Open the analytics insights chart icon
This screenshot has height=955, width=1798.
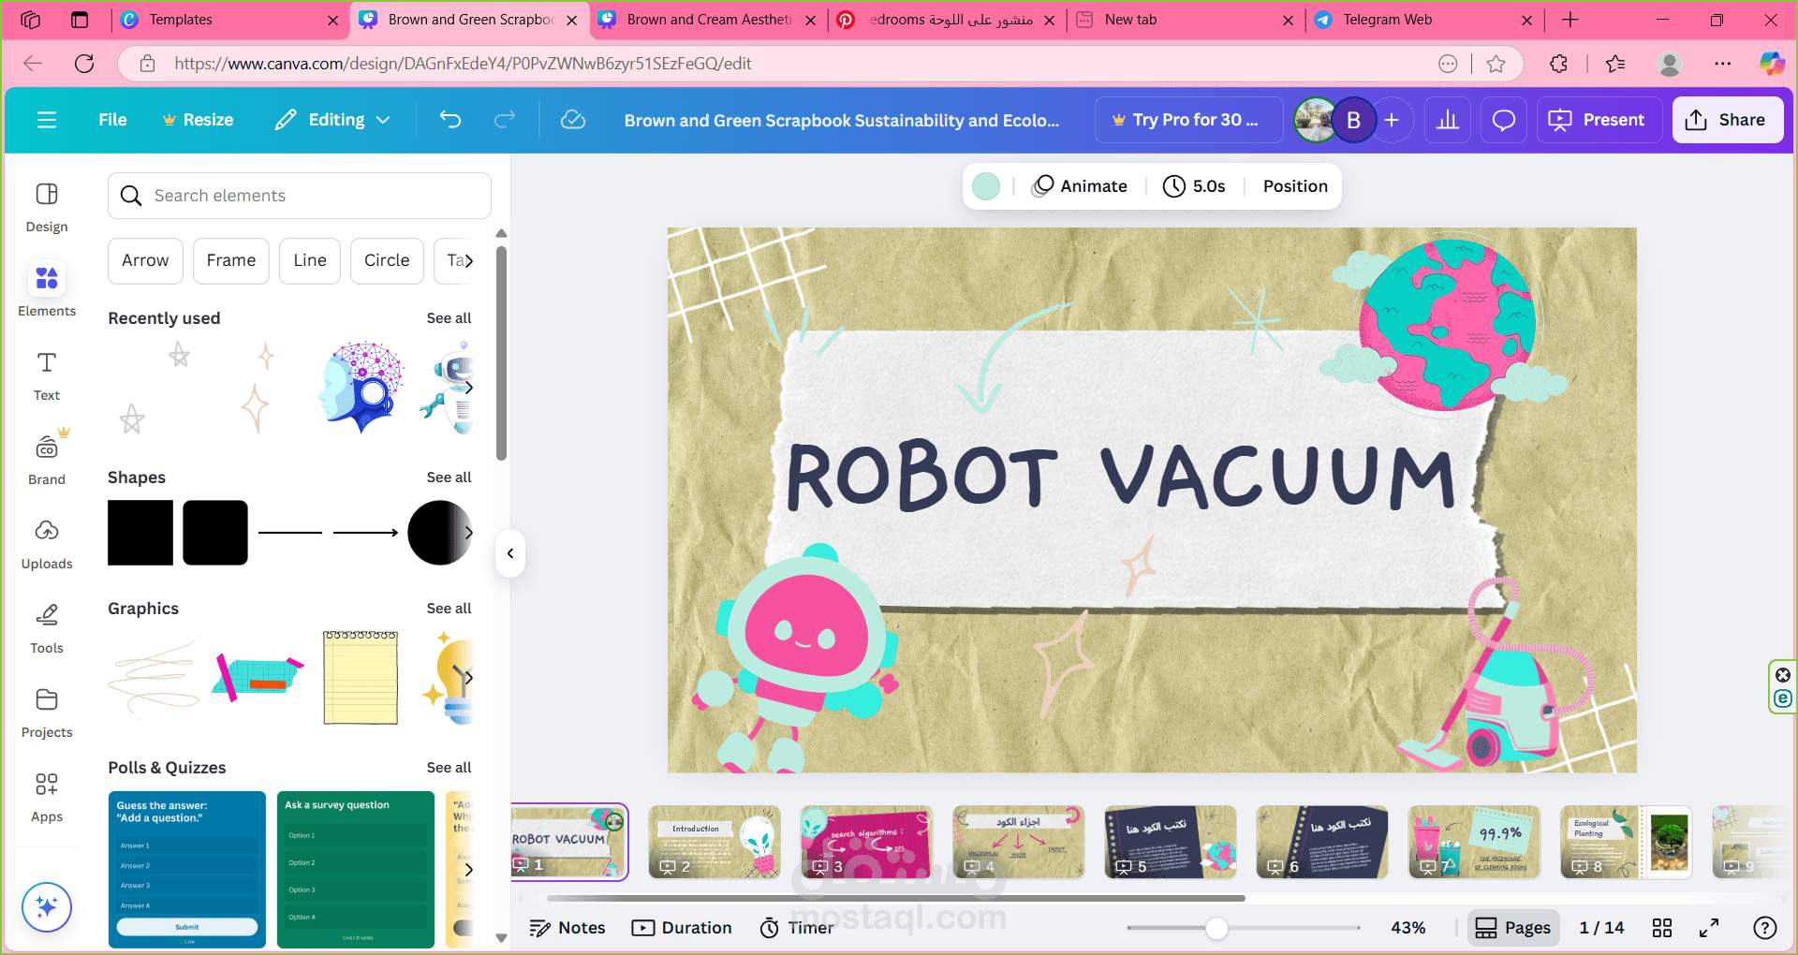(x=1448, y=120)
